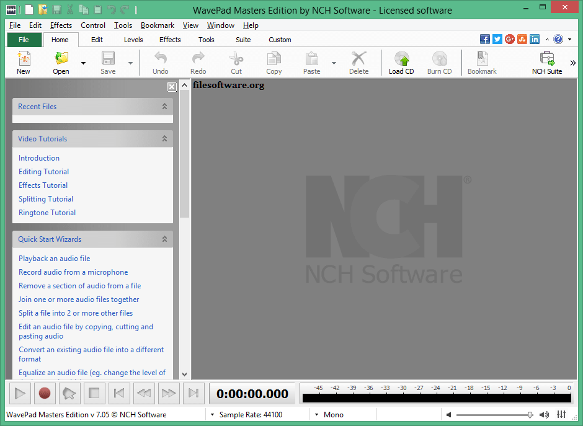The height and width of the screenshot is (426, 583).
Task: Show more toolbar items via the overflow chevron
Action: pos(573,63)
